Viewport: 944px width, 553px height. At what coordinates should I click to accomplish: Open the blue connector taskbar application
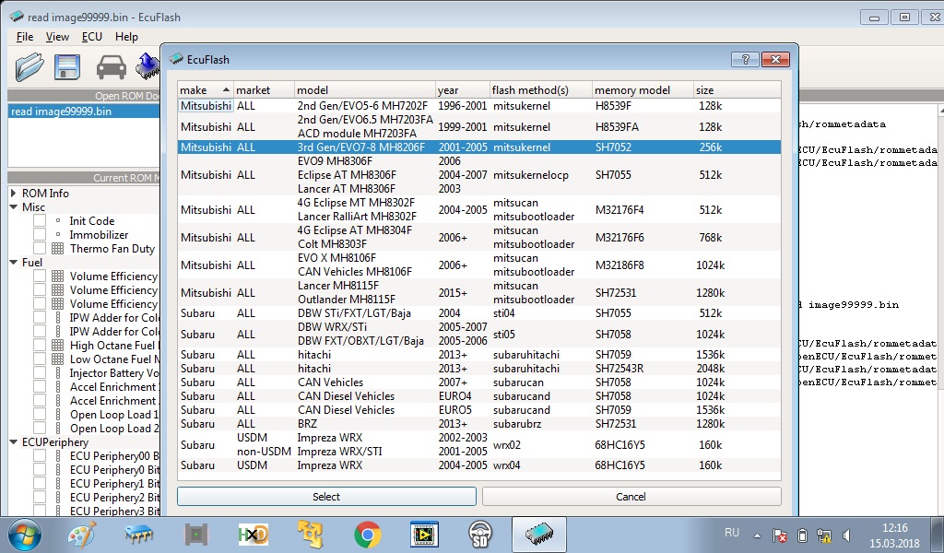[x=139, y=535]
